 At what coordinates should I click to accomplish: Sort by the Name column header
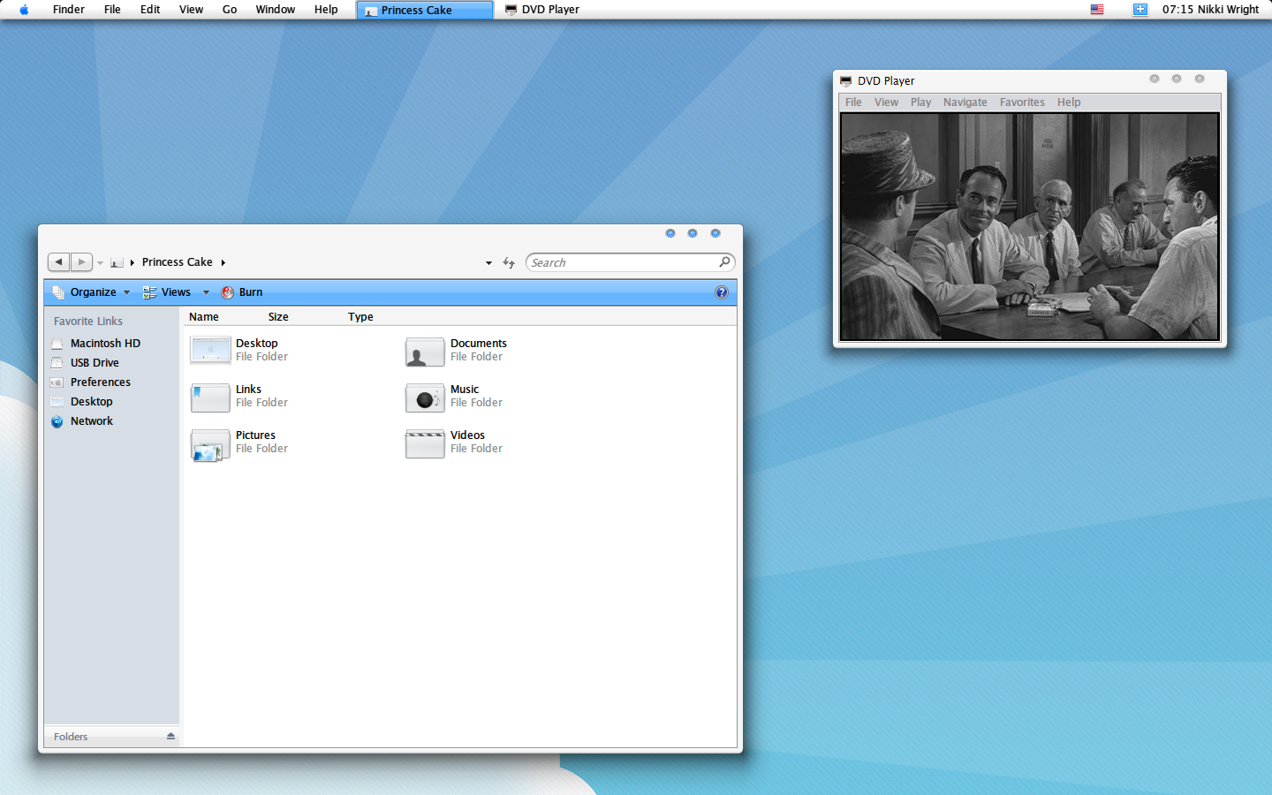[x=204, y=317]
